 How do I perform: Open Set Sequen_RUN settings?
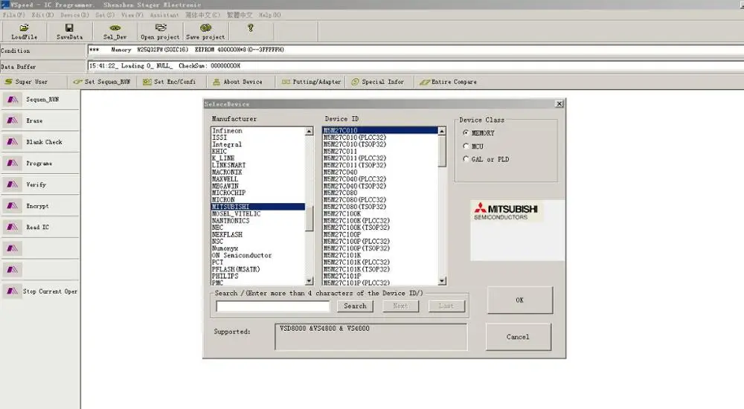[x=102, y=82]
